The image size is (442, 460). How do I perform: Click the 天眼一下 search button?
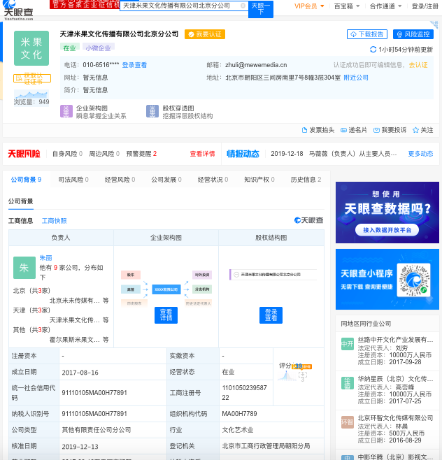261,9
